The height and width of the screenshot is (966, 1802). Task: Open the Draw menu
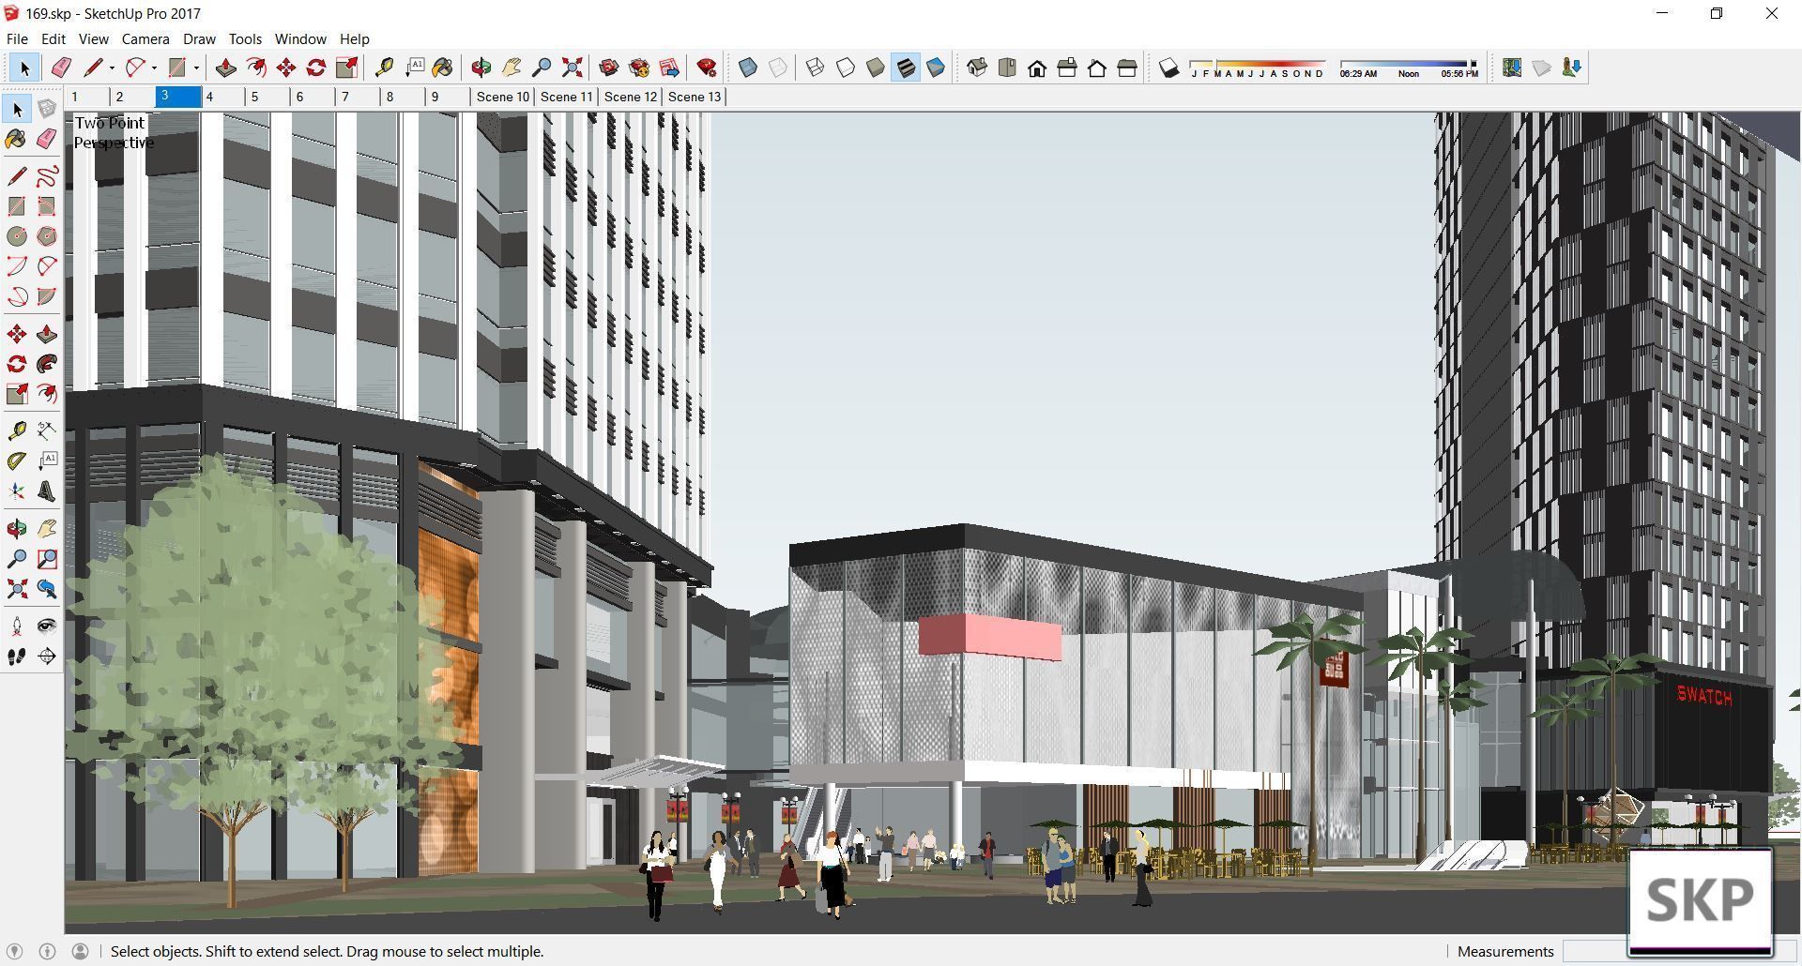tap(199, 38)
